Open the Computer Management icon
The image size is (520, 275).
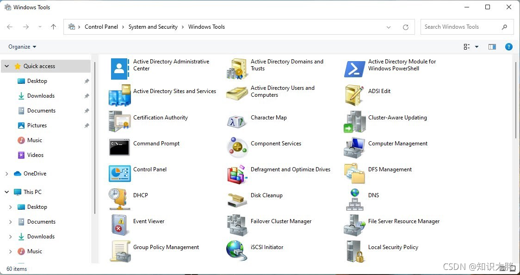[x=354, y=147]
